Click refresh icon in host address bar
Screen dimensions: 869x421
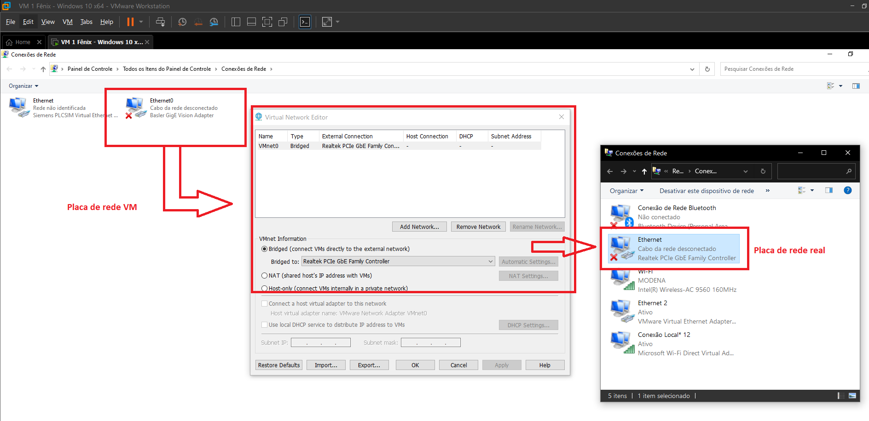(x=763, y=171)
